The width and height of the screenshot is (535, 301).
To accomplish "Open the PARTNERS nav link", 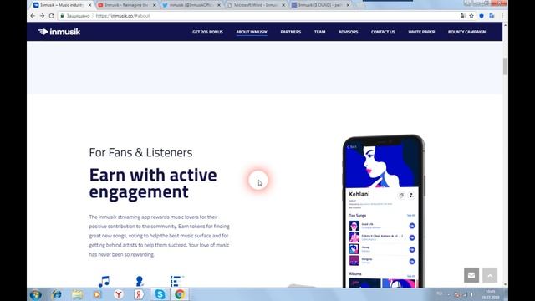I will point(291,32).
